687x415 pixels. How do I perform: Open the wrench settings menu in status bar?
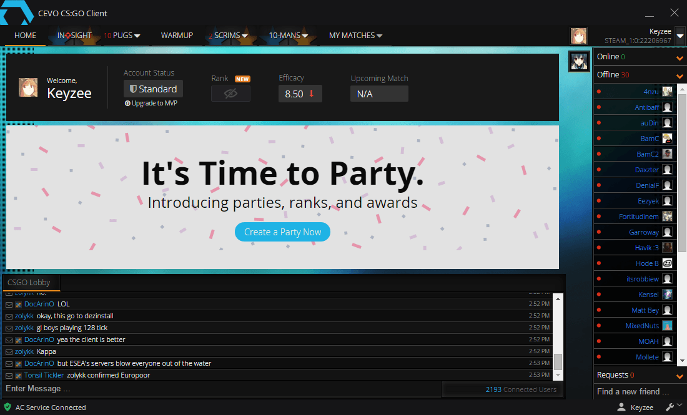(x=670, y=407)
